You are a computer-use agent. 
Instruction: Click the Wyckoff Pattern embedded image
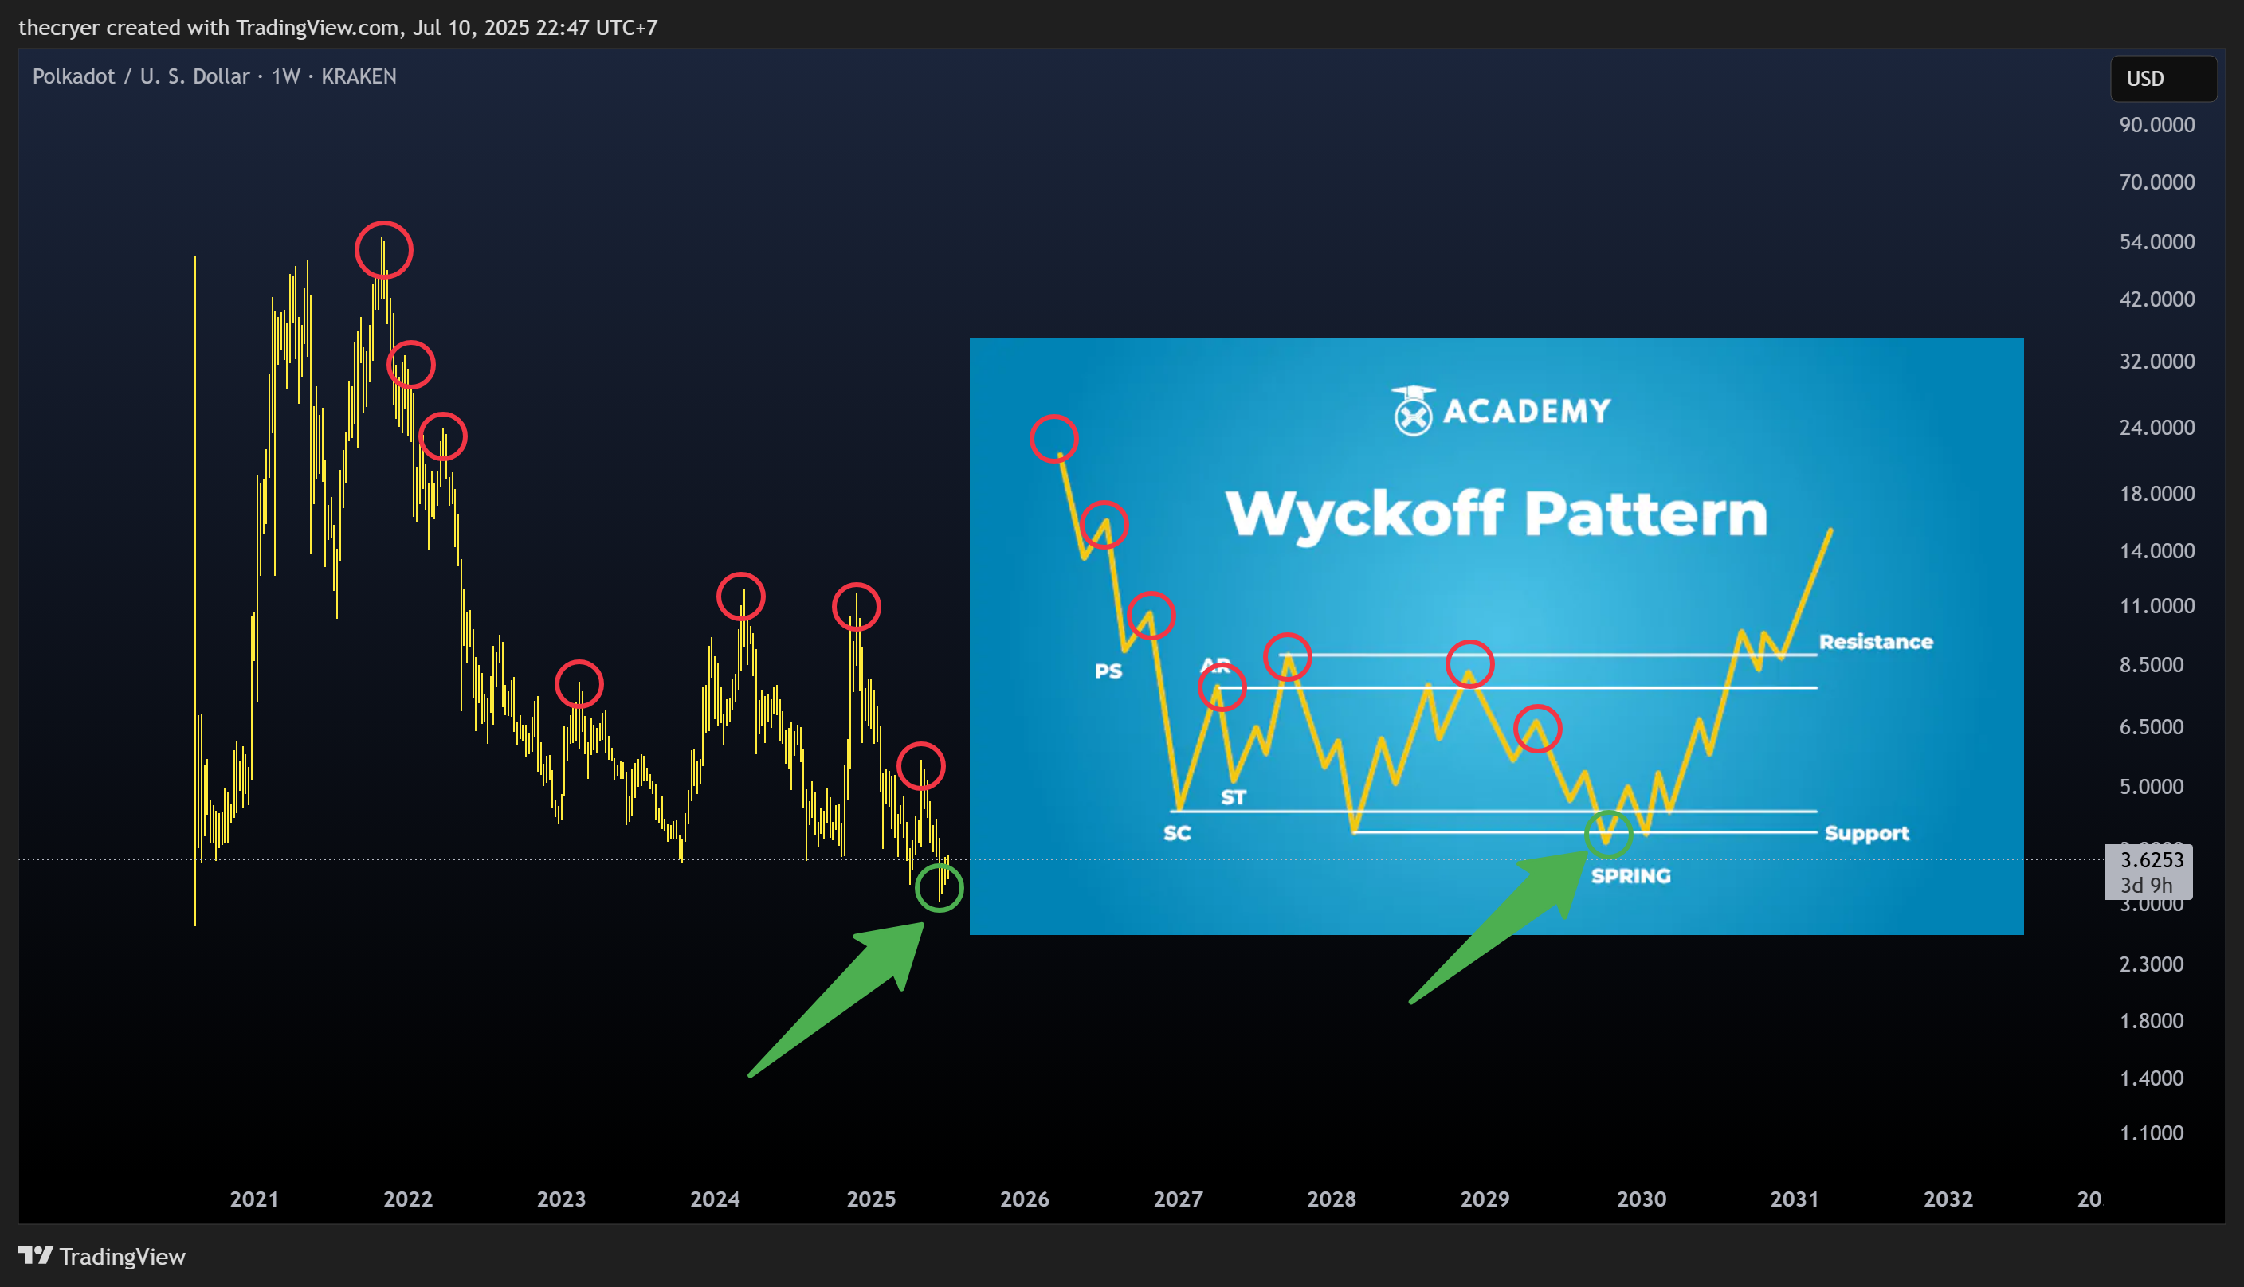tap(1496, 636)
